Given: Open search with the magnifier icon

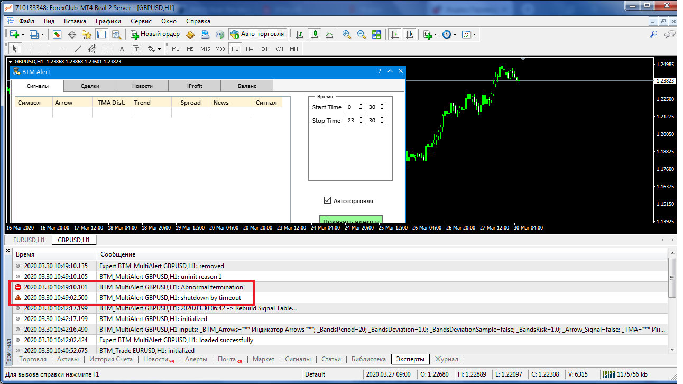Looking at the screenshot, I should click(x=654, y=34).
